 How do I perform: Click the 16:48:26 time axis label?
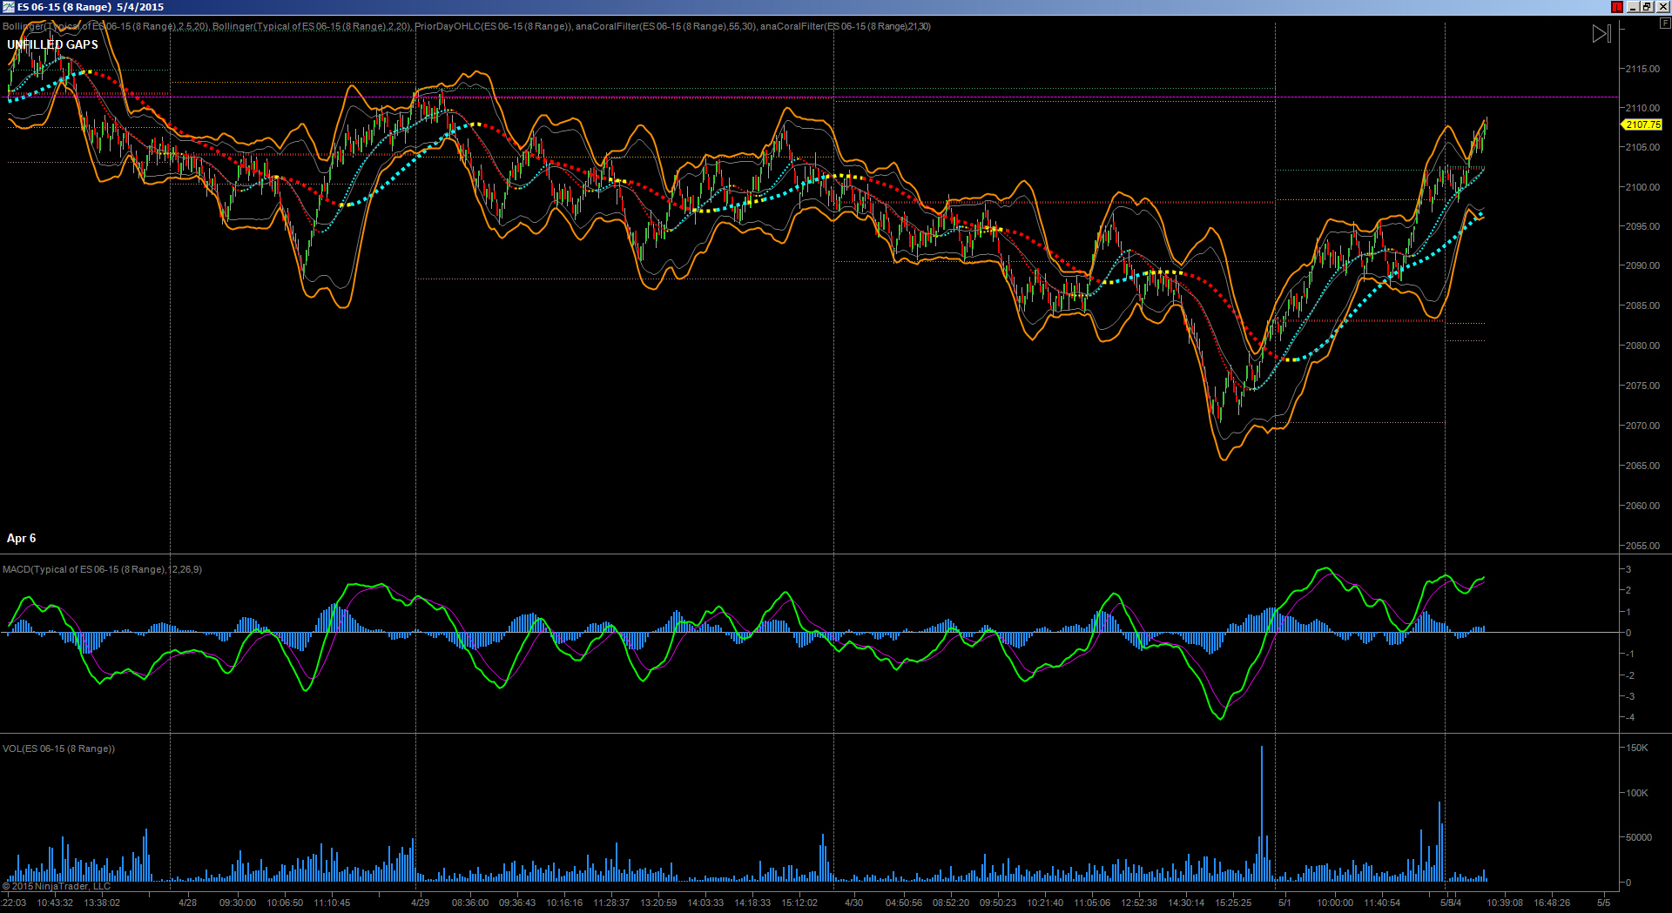1552,903
